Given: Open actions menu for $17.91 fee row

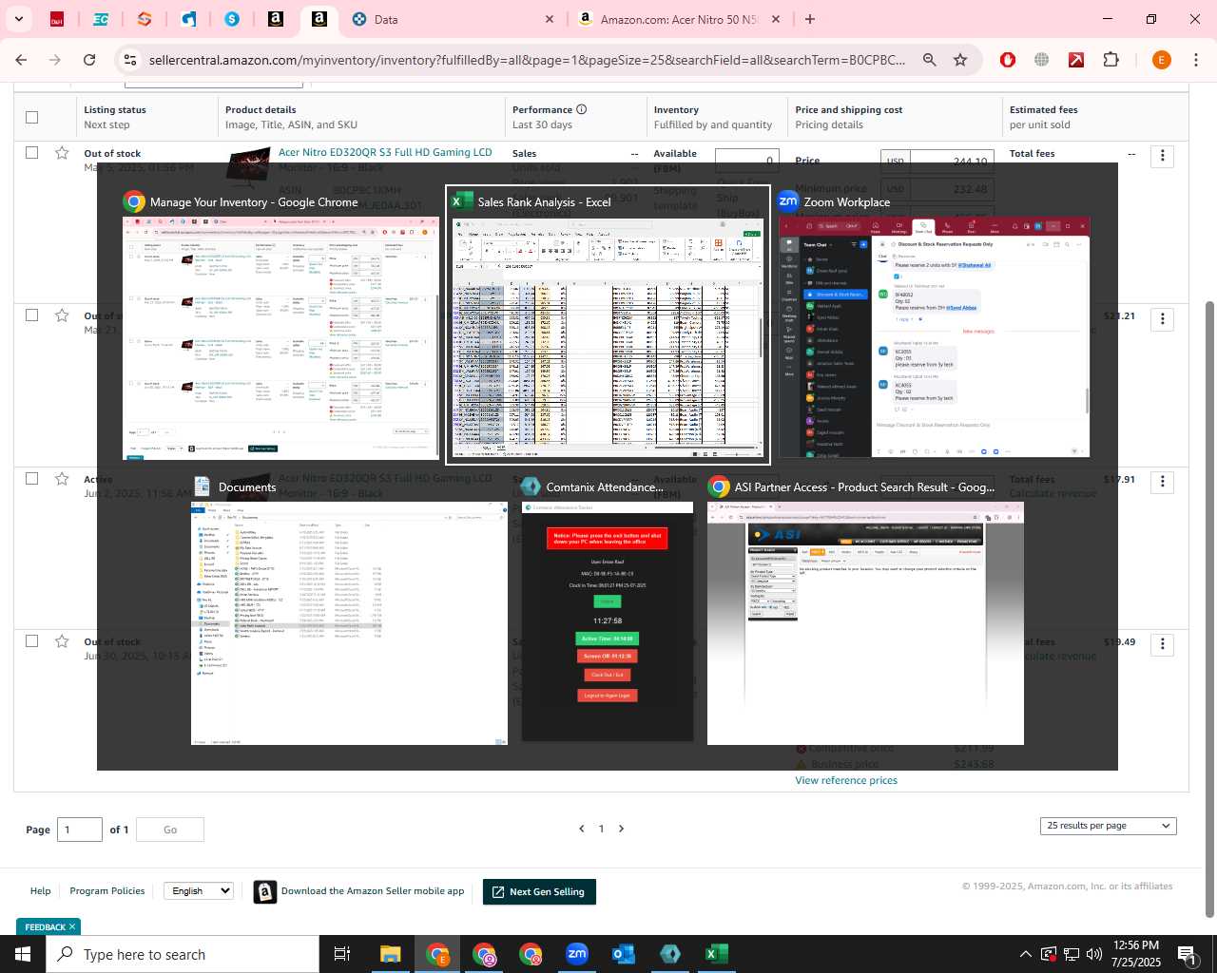Looking at the screenshot, I should (1162, 483).
